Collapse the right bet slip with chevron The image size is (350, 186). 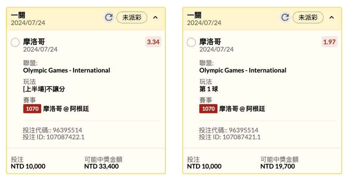point(332,17)
